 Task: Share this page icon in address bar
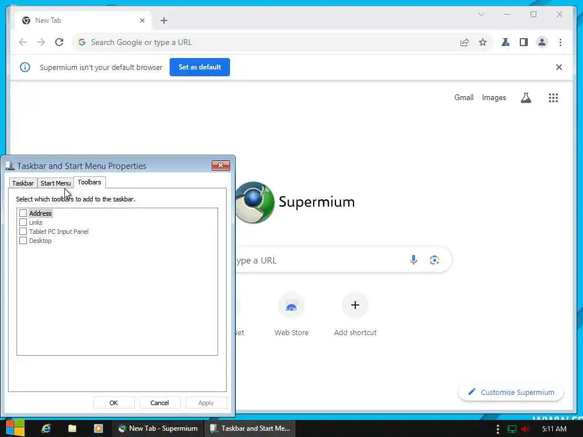tap(465, 42)
